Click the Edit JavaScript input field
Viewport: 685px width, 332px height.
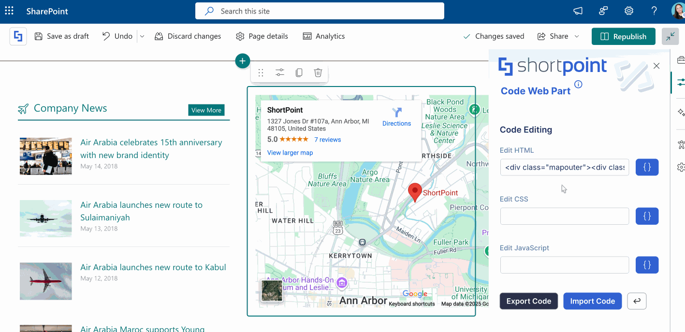click(565, 265)
